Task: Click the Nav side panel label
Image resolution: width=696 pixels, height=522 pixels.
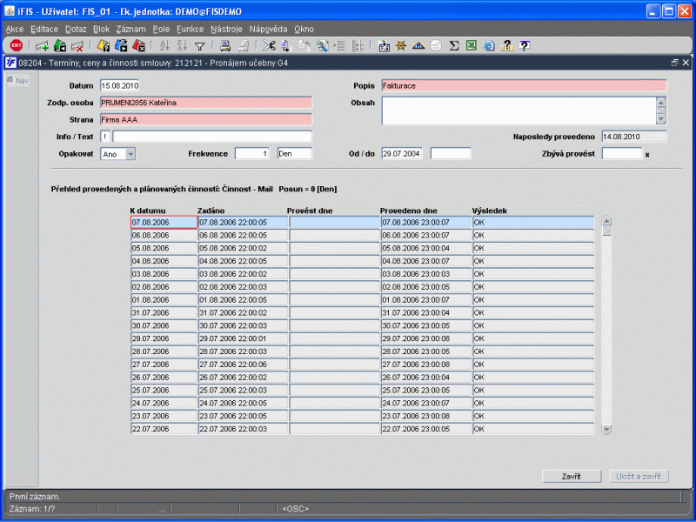Action: (x=18, y=81)
